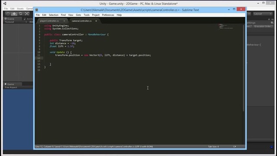Open the Free Aspect dropdown
The image size is (277, 156).
pyautogui.click(x=11, y=88)
